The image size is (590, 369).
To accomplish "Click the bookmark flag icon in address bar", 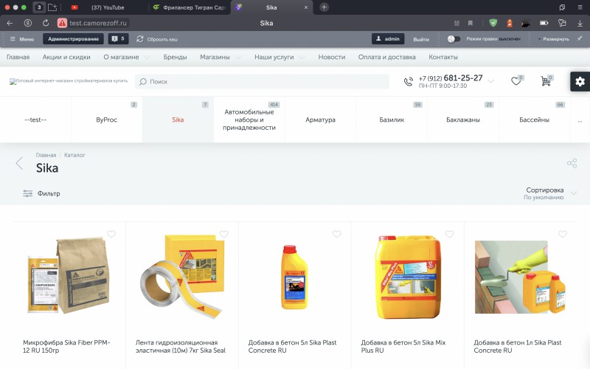I will [x=471, y=23].
